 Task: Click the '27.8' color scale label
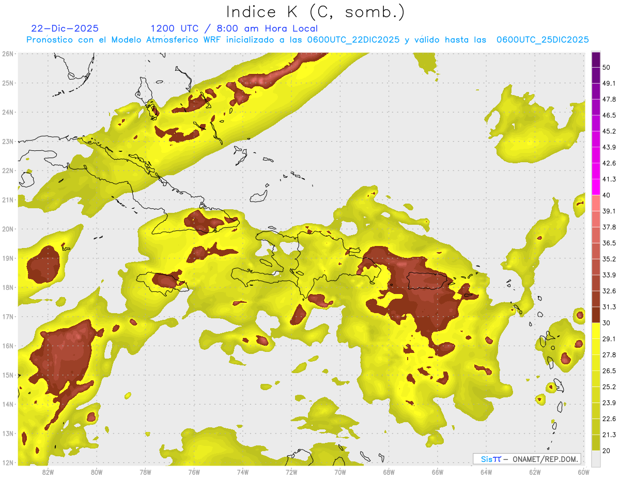coord(609,354)
